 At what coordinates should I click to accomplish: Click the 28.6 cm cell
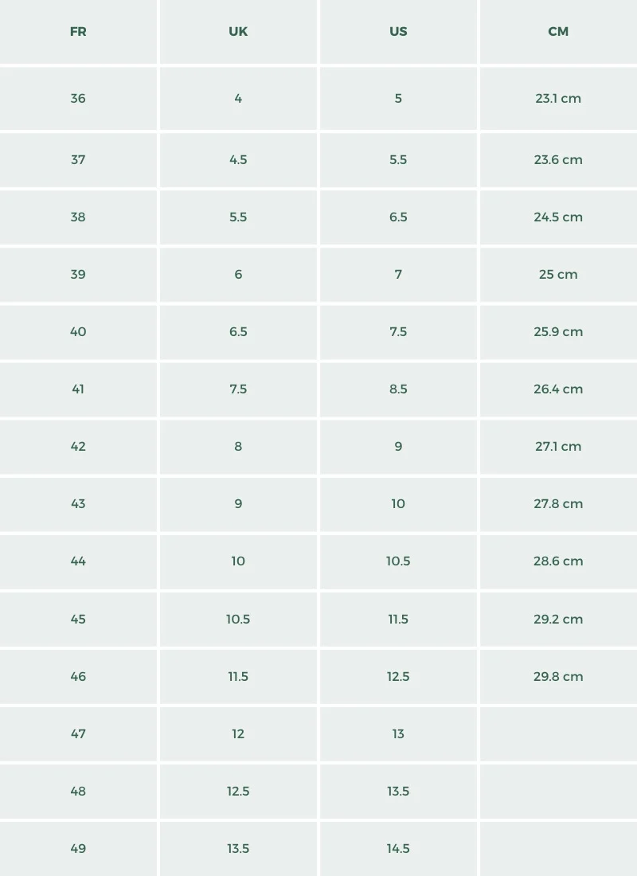point(558,561)
